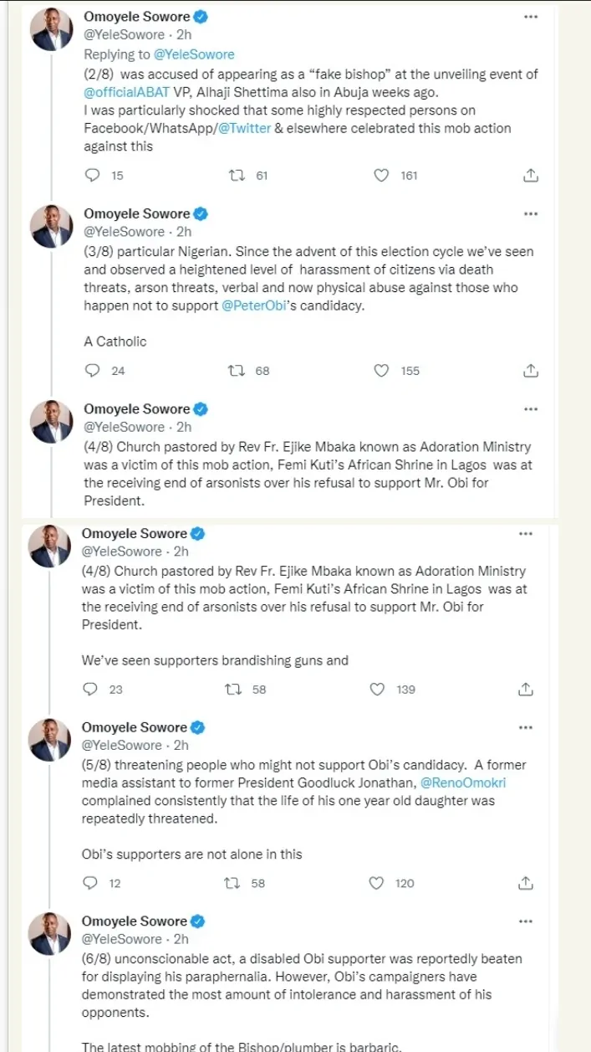Reply to the (2/8) tweet with 15 replies
Viewport: 591px width, 1052px height.
[x=94, y=176]
